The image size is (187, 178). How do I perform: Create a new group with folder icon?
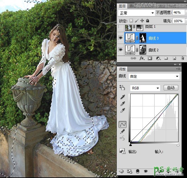click(x=166, y=58)
